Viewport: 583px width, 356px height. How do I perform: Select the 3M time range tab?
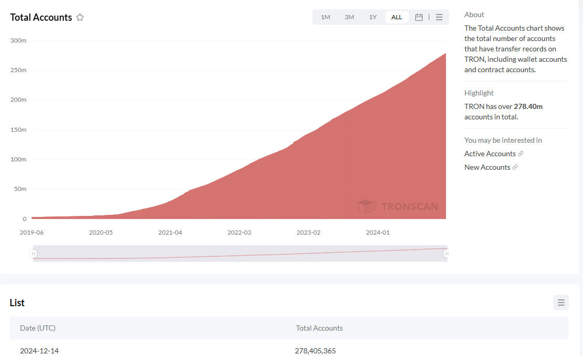click(x=349, y=17)
